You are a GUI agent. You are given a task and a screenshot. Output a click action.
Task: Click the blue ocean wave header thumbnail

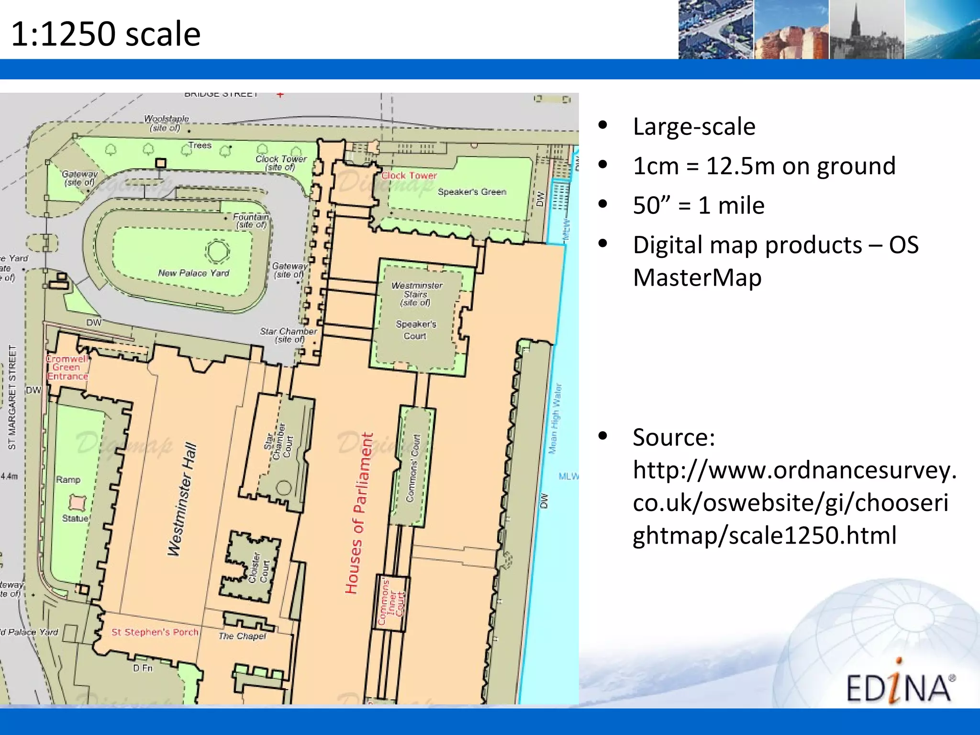tap(942, 30)
